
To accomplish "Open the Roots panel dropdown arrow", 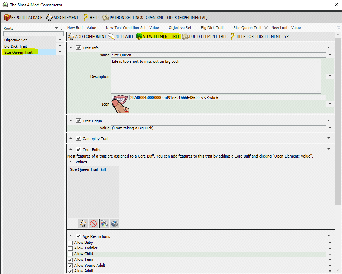I will pyautogui.click(x=56, y=28).
